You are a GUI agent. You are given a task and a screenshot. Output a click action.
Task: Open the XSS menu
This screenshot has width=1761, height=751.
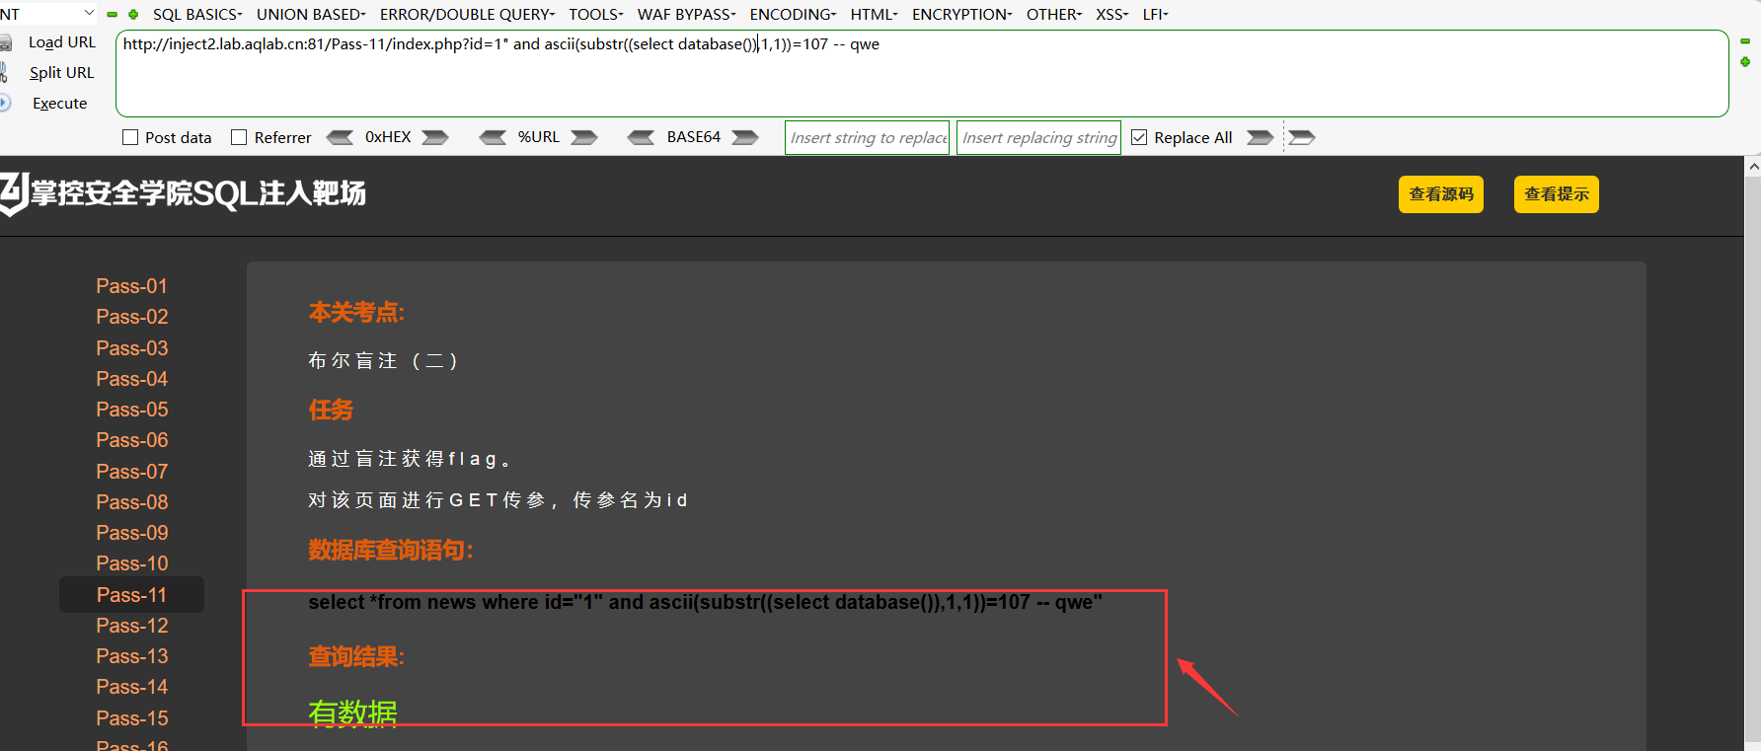[x=1112, y=15]
